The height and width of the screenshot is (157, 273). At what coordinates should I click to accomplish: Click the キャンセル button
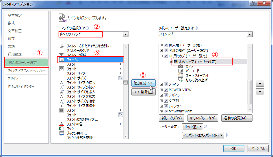click(x=258, y=148)
